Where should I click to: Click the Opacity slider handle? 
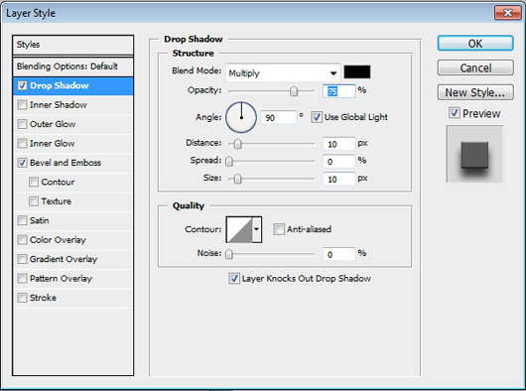pos(294,91)
